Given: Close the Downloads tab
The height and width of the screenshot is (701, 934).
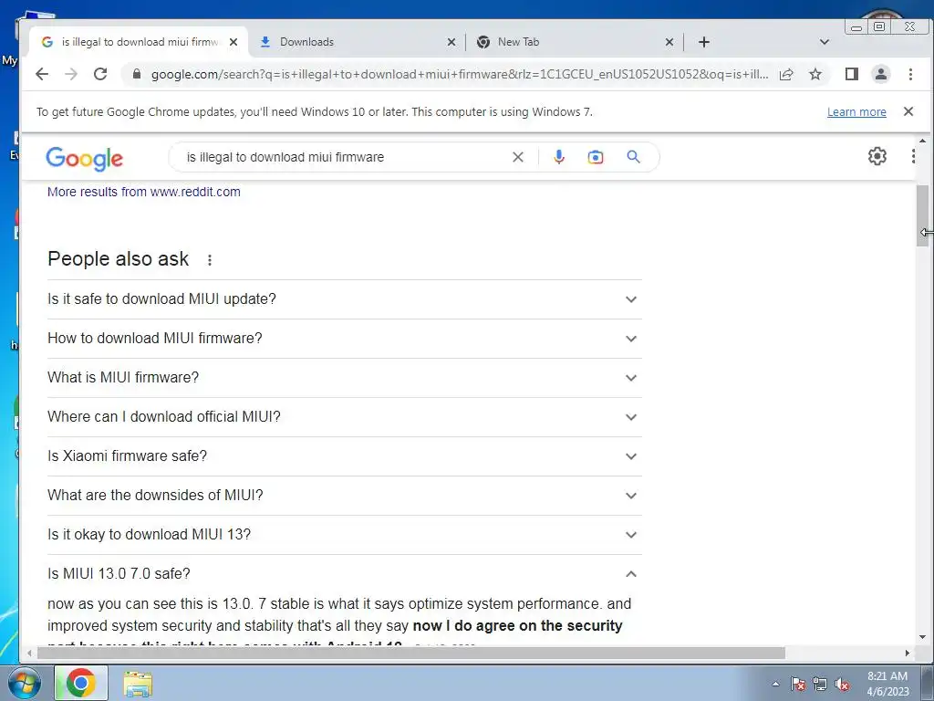Looking at the screenshot, I should [x=451, y=42].
